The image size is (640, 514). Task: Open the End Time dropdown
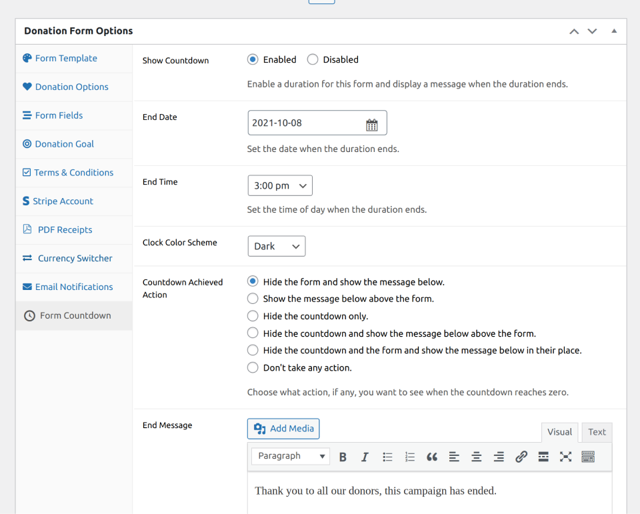pyautogui.click(x=280, y=186)
